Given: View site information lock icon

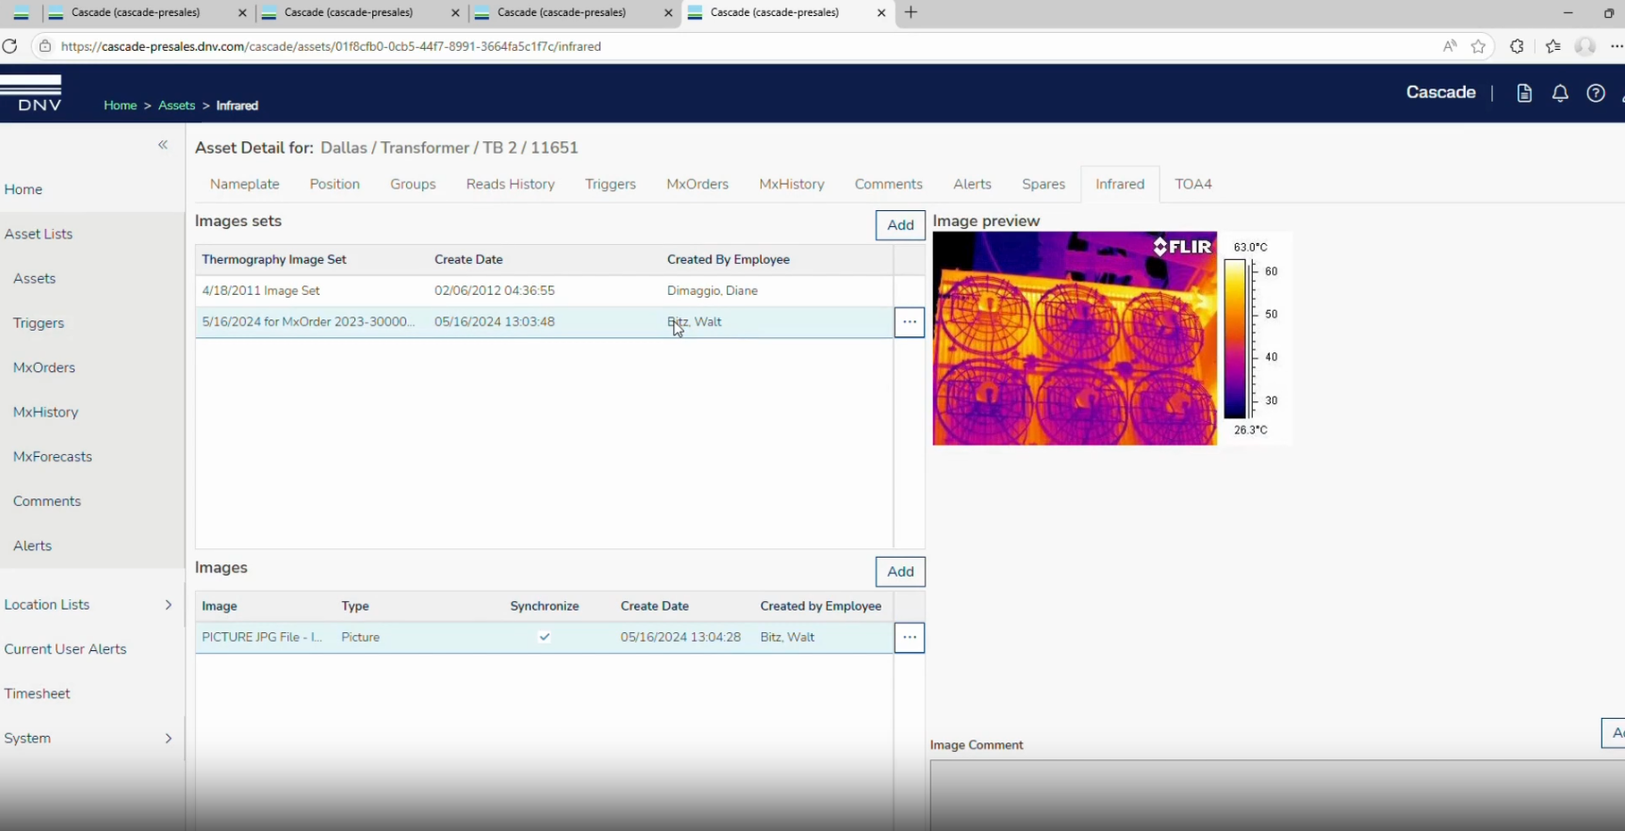Looking at the screenshot, I should (44, 46).
